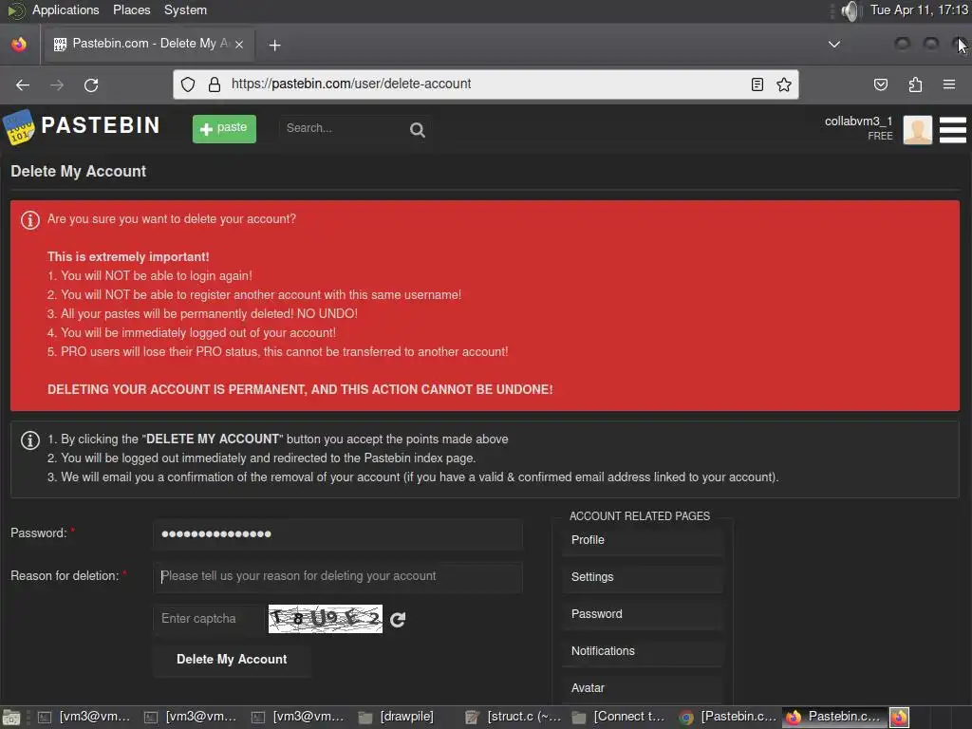Click the Pastebin search field

click(342, 128)
